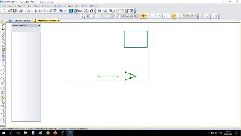Open the library manager blue icon
Image resolution: width=241 pixels, height=136 pixels.
point(71,11)
